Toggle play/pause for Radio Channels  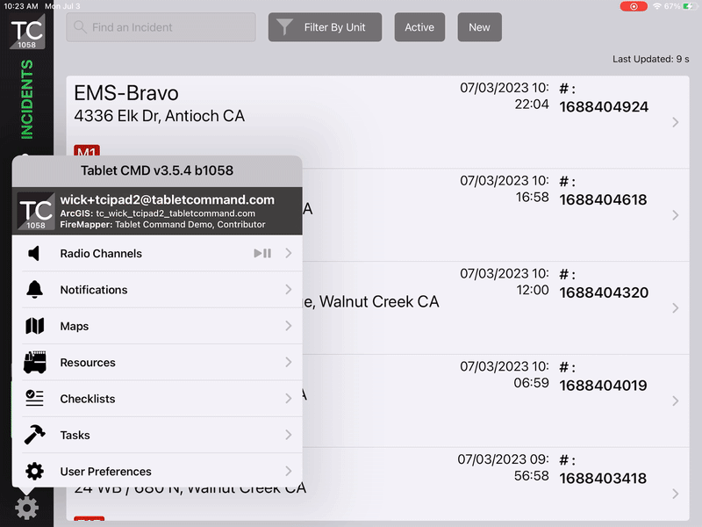(x=261, y=254)
